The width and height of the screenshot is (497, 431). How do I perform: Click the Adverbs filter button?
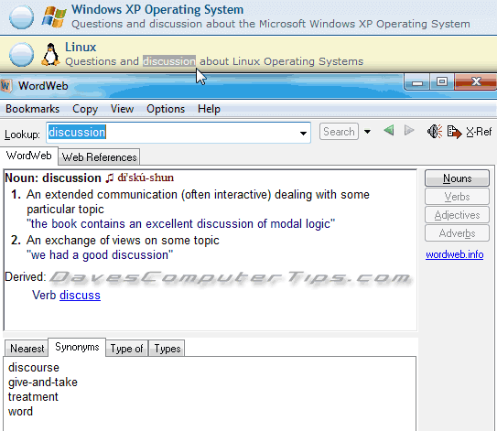click(x=457, y=233)
